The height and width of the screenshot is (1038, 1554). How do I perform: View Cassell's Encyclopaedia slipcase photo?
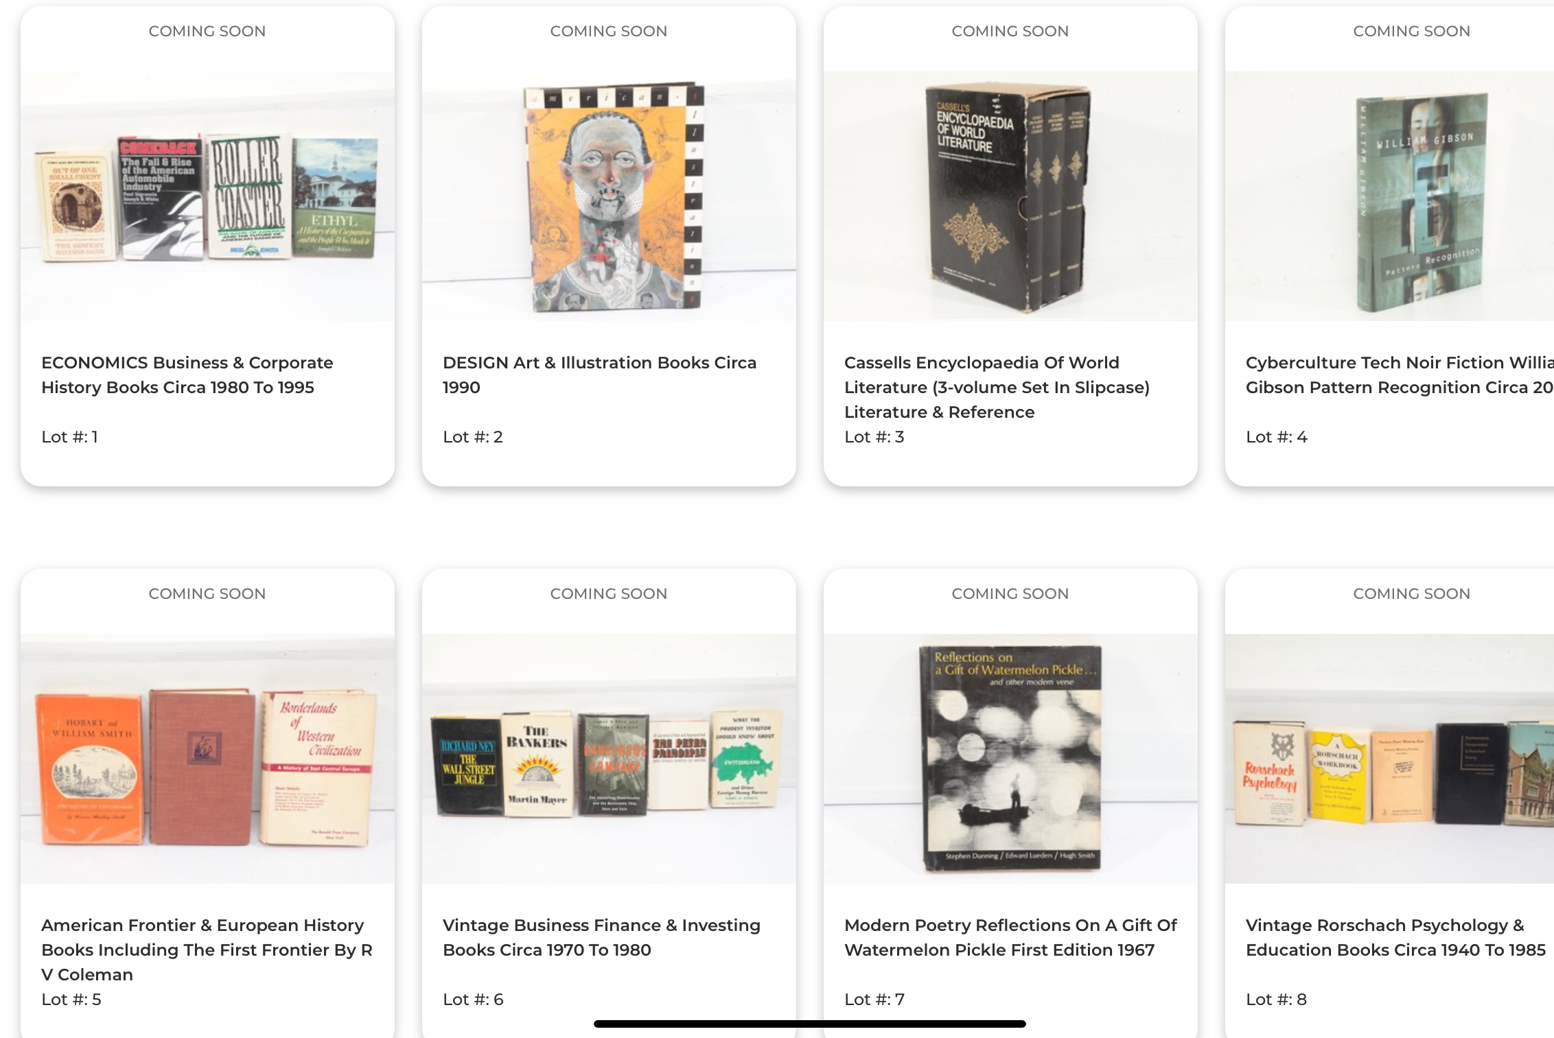(x=1010, y=196)
